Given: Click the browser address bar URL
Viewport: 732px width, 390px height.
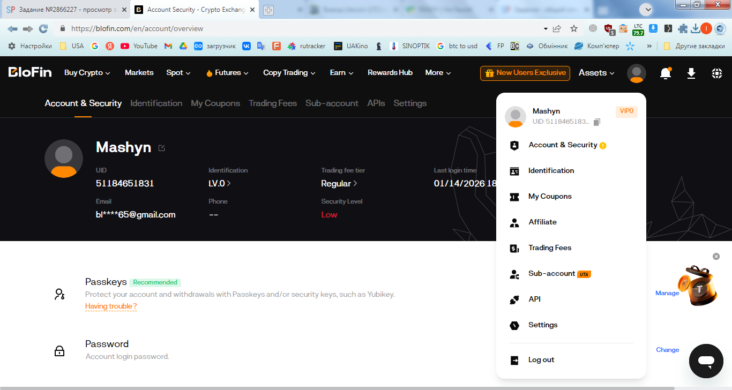Looking at the screenshot, I should click(137, 28).
